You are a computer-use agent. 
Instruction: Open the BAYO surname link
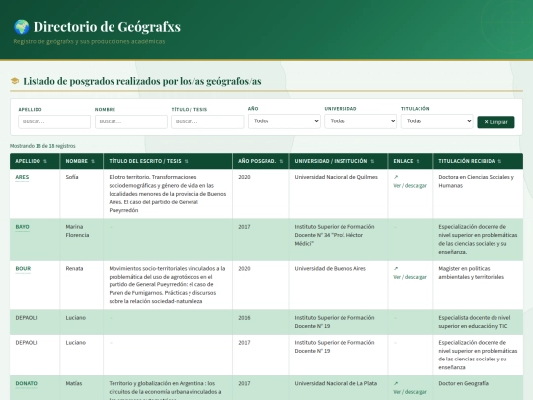click(22, 227)
